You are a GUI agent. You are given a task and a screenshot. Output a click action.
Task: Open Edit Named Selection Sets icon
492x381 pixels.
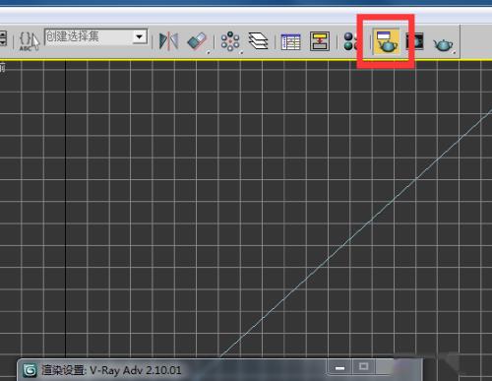30,41
